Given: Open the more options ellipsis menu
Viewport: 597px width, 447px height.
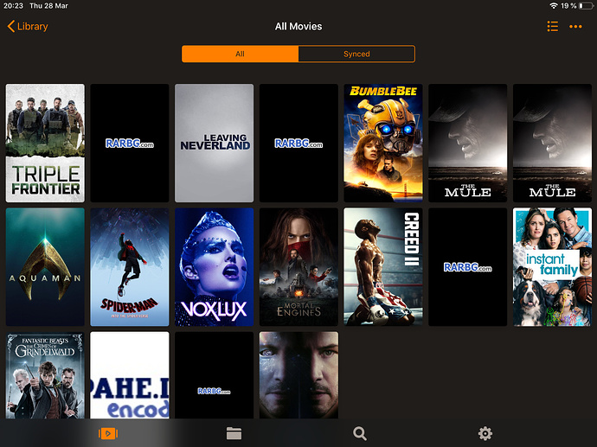Looking at the screenshot, I should 575,27.
